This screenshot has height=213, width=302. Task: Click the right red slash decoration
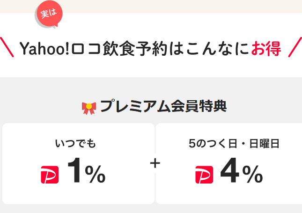coord(295,47)
